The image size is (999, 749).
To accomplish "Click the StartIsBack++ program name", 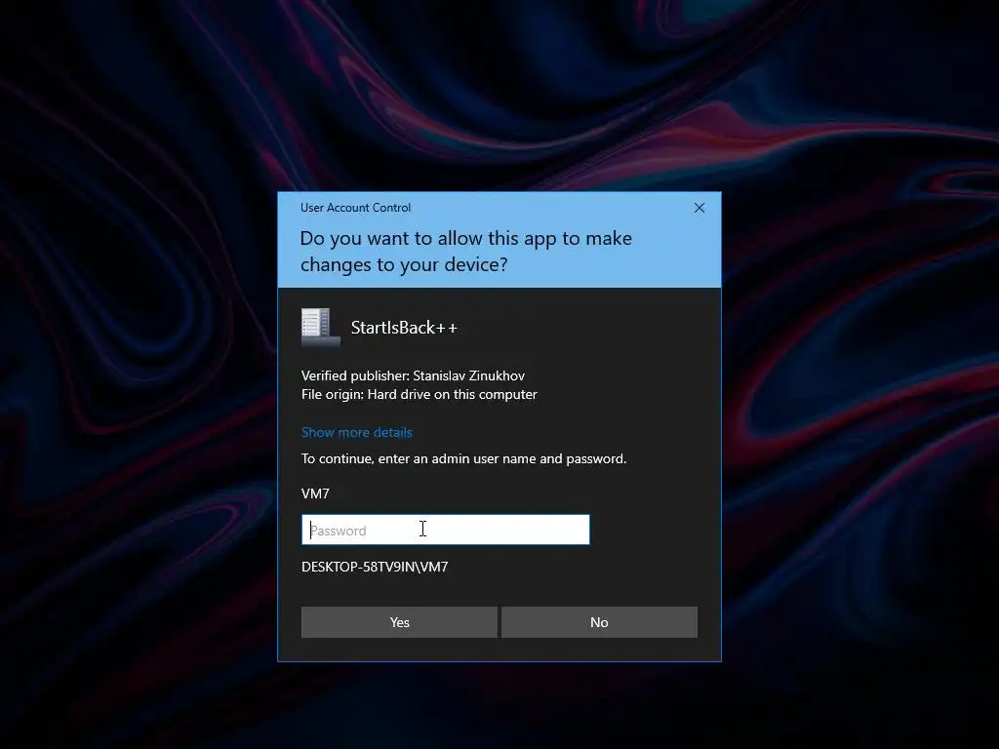I will click(x=404, y=328).
